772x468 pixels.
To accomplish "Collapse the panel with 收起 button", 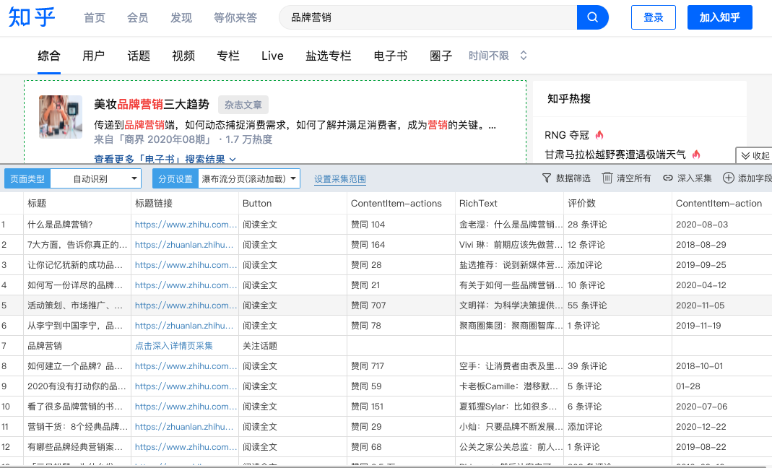I will tap(754, 155).
